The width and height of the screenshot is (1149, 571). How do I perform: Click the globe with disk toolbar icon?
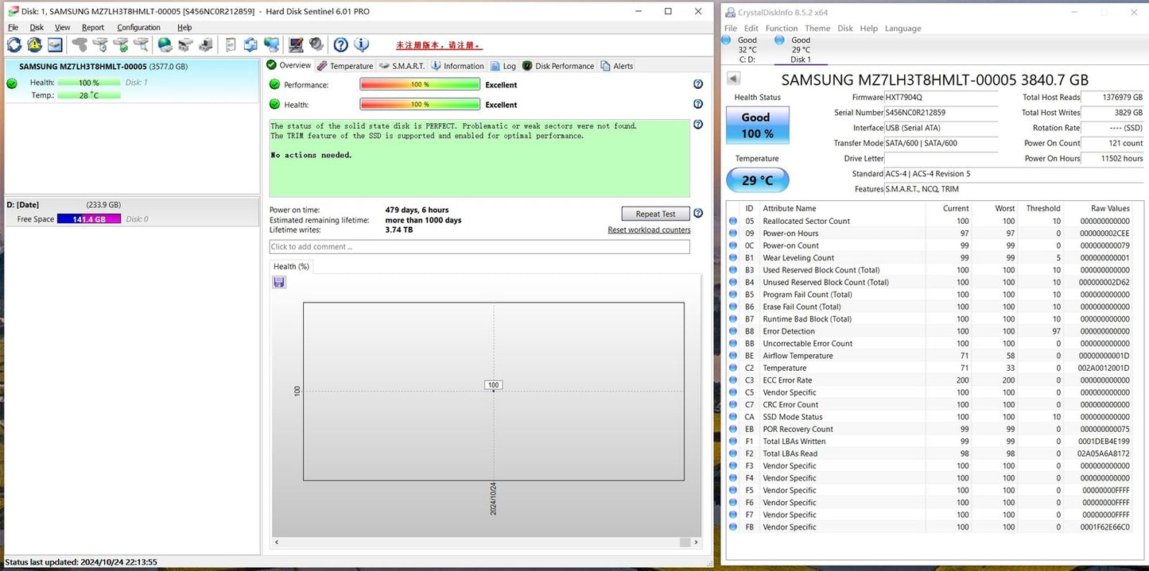(165, 44)
